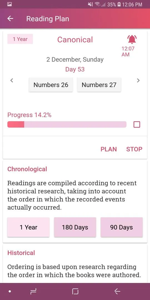Image resolution: width=150 pixels, height=300 pixels.
Task: Tap the system back arrow in navigation bar
Action: [117, 291]
